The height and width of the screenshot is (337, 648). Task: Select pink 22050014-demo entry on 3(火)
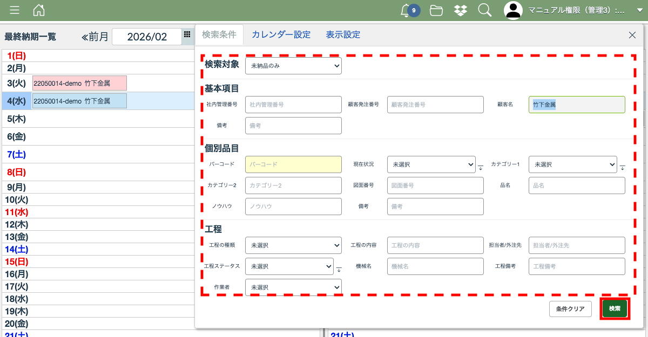point(79,83)
